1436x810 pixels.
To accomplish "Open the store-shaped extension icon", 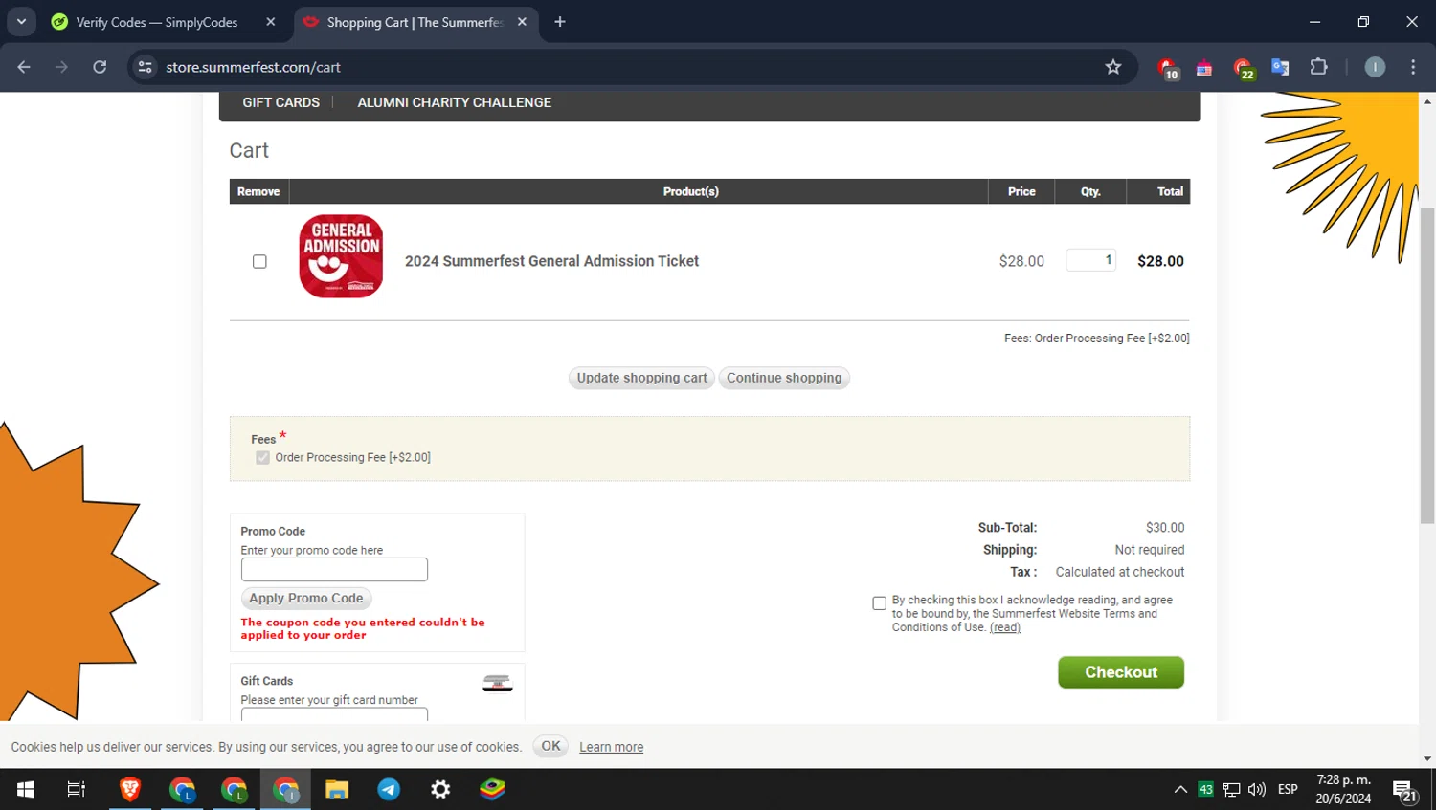I will pyautogui.click(x=1204, y=67).
